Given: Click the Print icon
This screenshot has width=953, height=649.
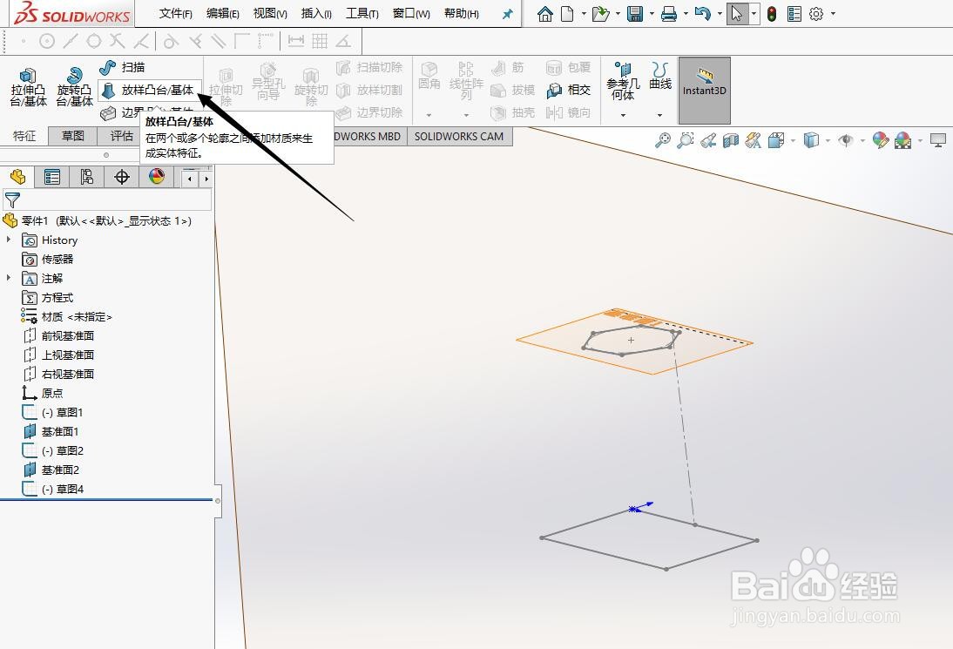Looking at the screenshot, I should tap(669, 13).
